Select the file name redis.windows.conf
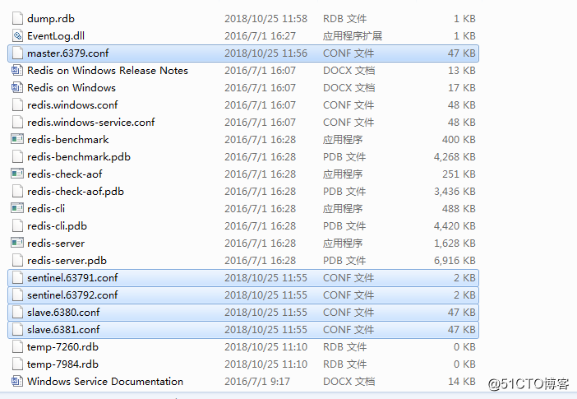577x399 pixels. pos(72,105)
